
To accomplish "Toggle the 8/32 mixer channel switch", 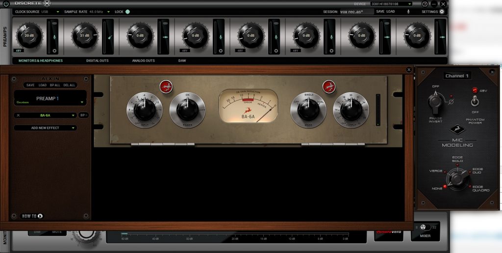I will (x=425, y=227).
